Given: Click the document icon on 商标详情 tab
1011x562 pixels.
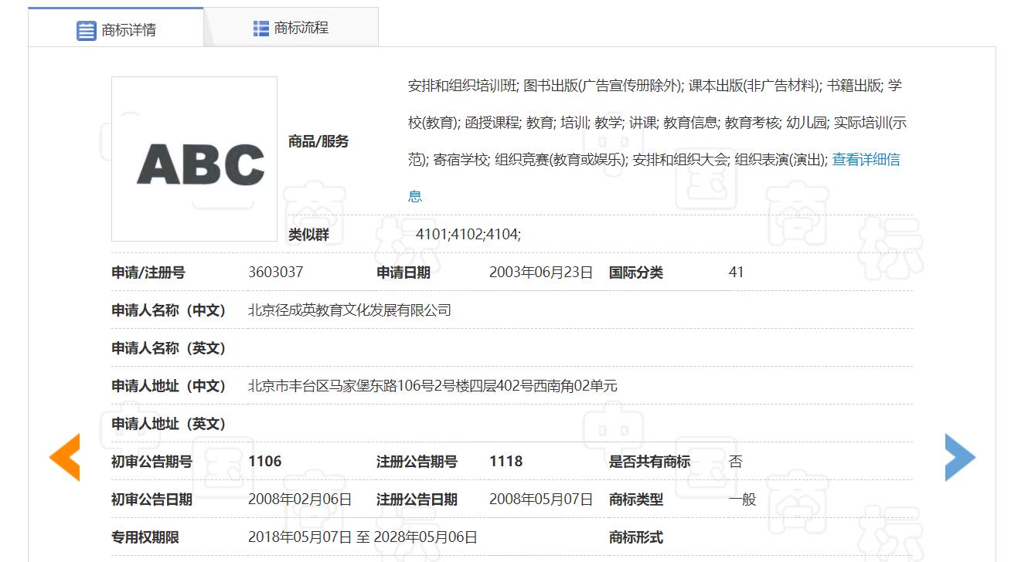Looking at the screenshot, I should point(86,31).
